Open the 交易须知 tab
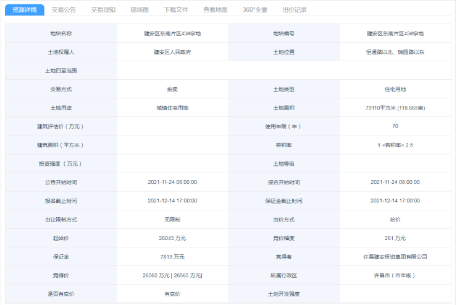The image size is (457, 305). pos(103,10)
